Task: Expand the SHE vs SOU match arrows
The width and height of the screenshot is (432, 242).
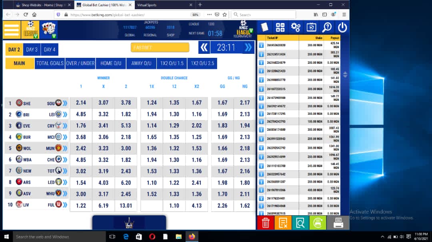Action: pos(65,103)
